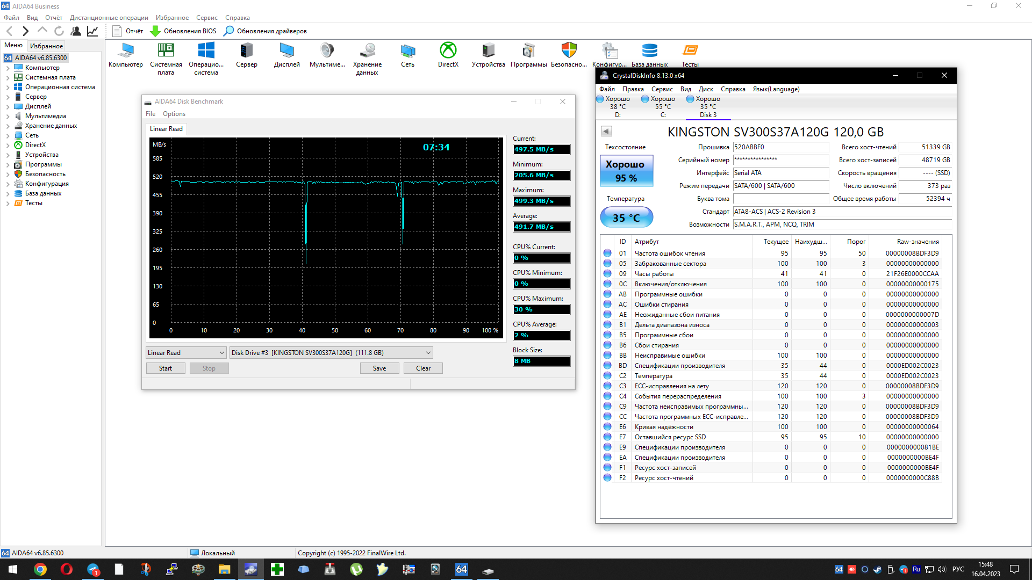The height and width of the screenshot is (580, 1032).
Task: Open the Сеть network icon
Action: tap(407, 55)
